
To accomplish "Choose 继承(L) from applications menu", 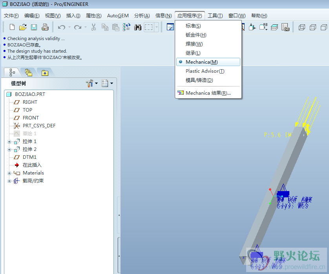I will pyautogui.click(x=208, y=53).
